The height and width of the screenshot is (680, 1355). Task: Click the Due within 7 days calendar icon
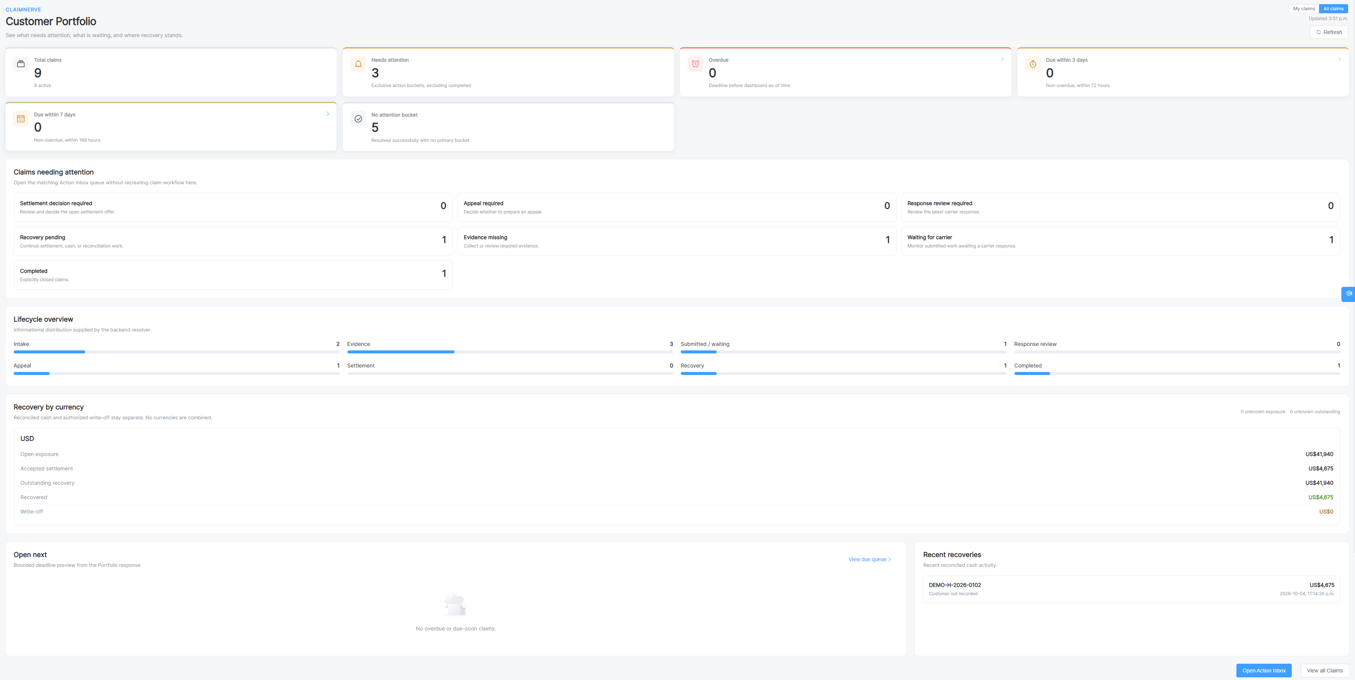coord(21,119)
